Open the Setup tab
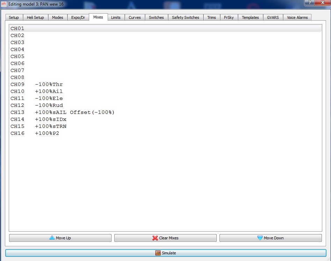The image size is (331, 261). (x=14, y=17)
